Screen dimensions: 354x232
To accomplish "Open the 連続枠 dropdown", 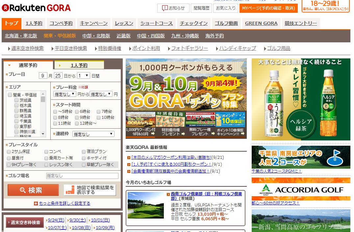I will click(93, 134).
